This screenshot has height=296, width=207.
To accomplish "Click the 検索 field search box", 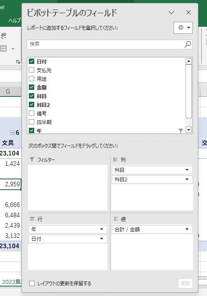I will 106,45.
